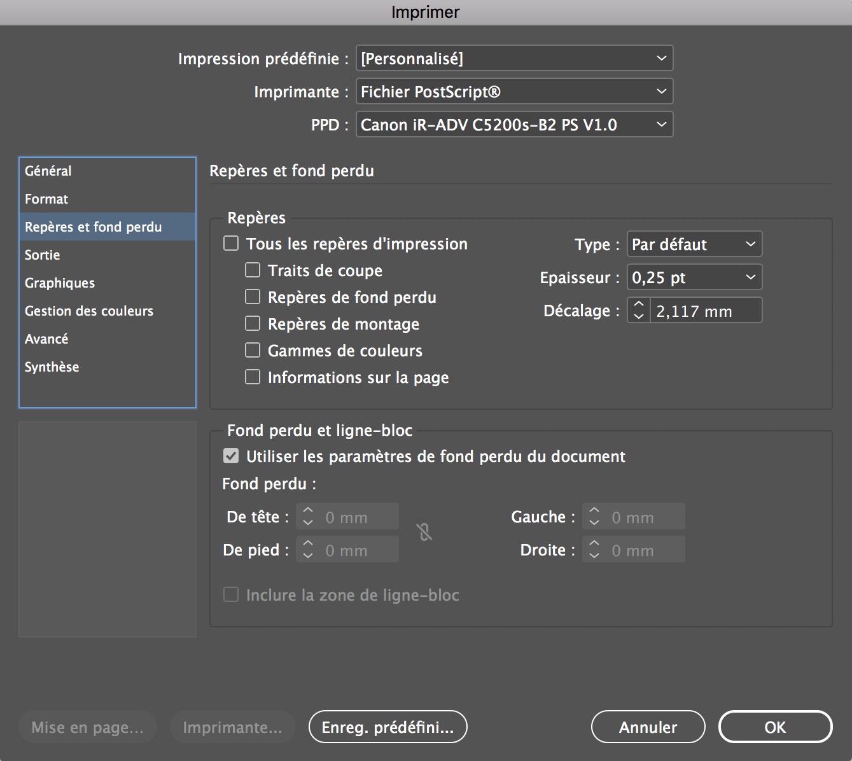852x761 pixels.
Task: Open the Type marks dropdown
Action: (x=694, y=244)
